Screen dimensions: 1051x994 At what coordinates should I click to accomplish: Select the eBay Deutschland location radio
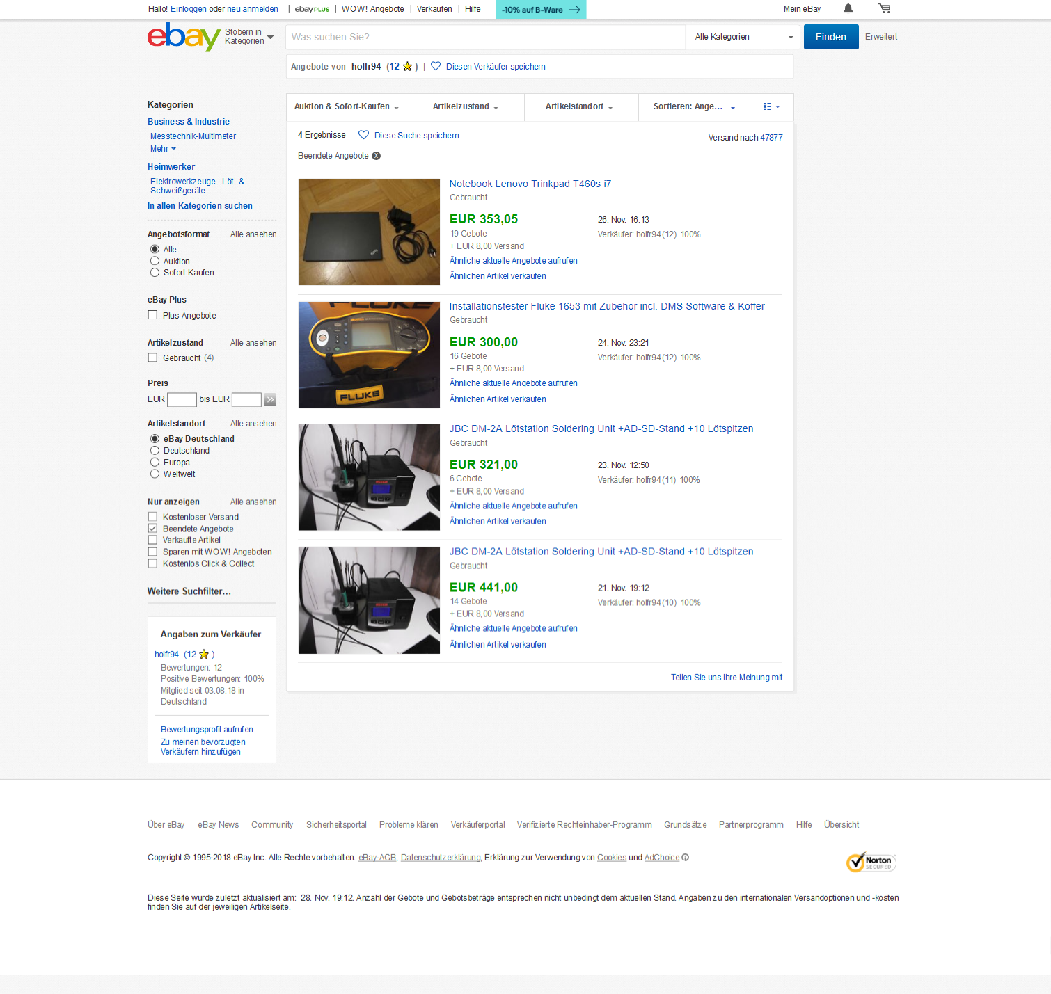(155, 439)
